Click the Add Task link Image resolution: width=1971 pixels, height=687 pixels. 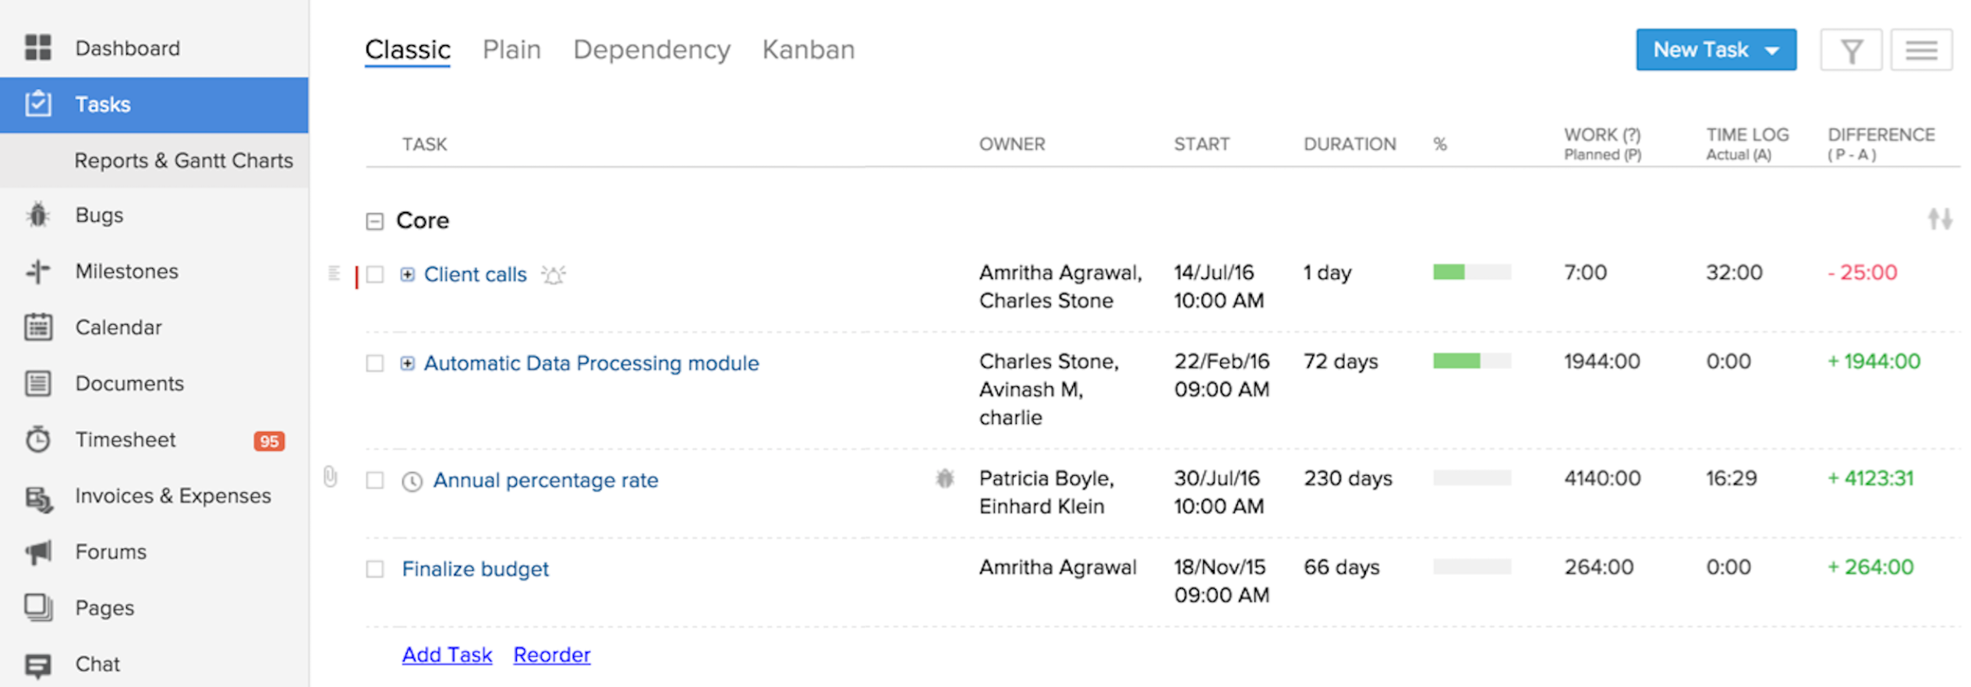[x=447, y=654]
